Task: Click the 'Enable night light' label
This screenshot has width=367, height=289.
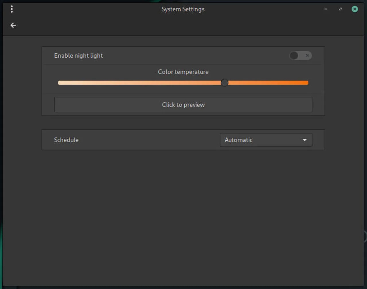Action: tap(78, 56)
